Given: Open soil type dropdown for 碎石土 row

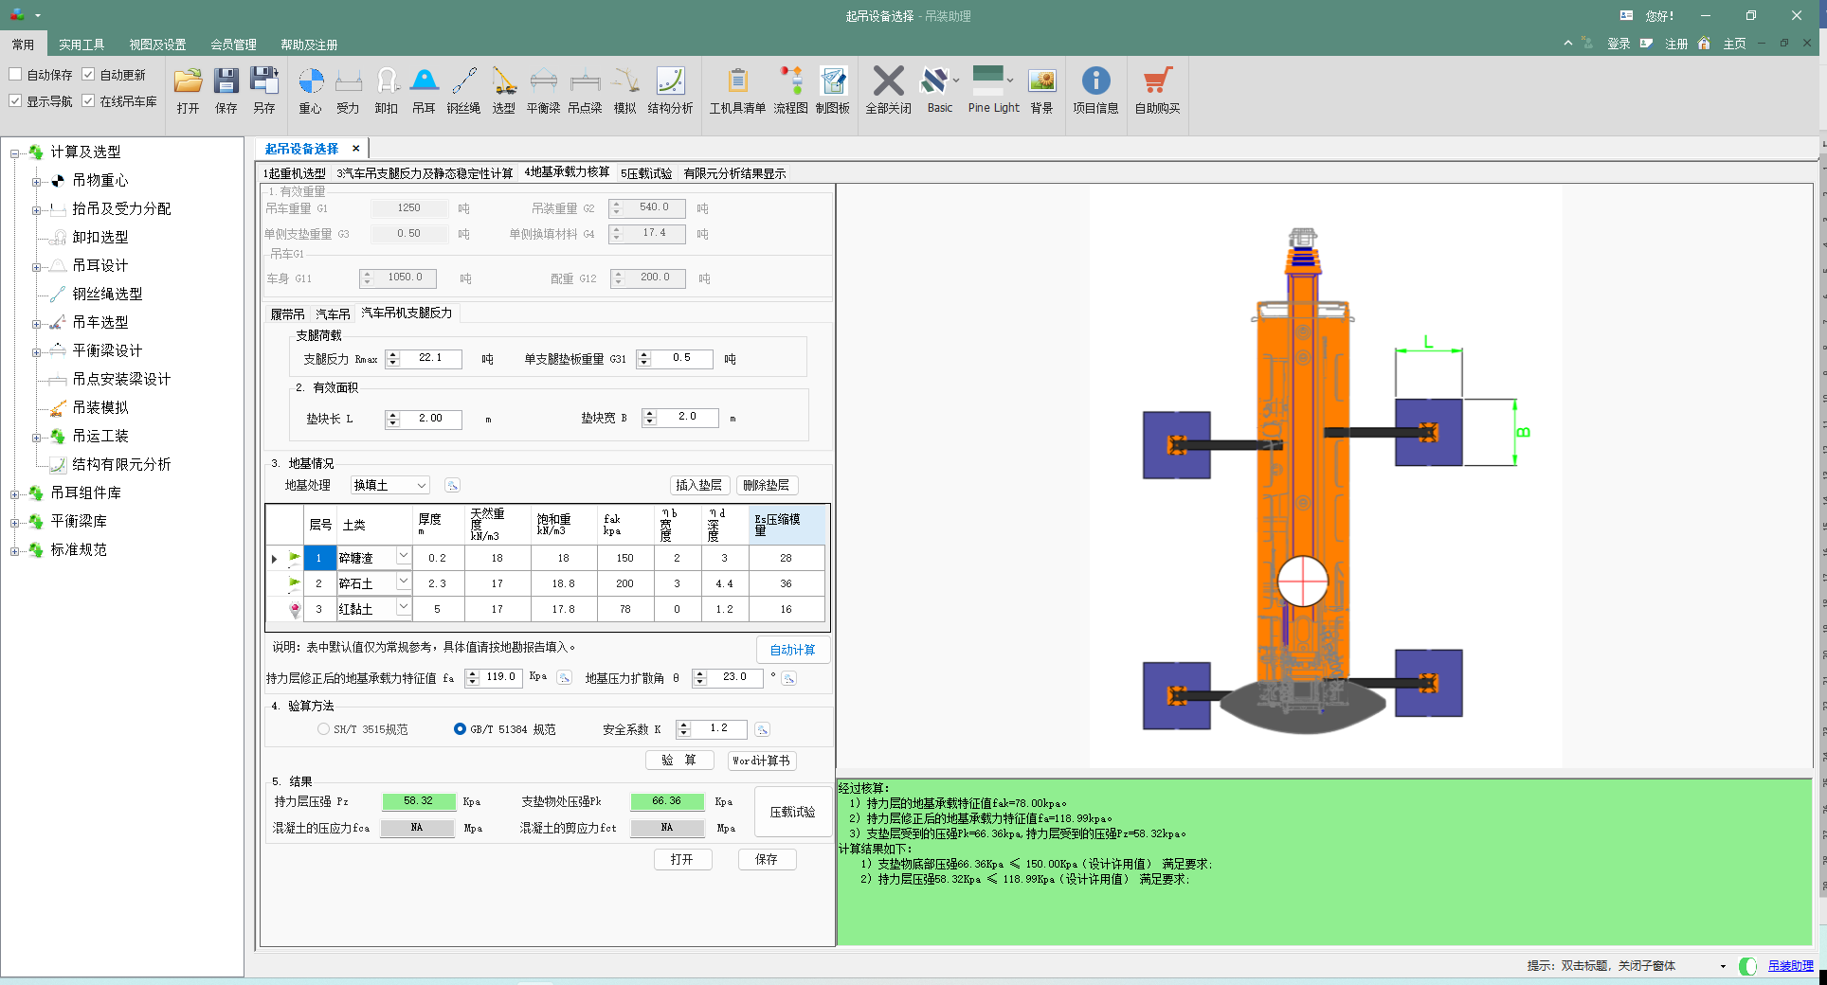Looking at the screenshot, I should tap(404, 581).
